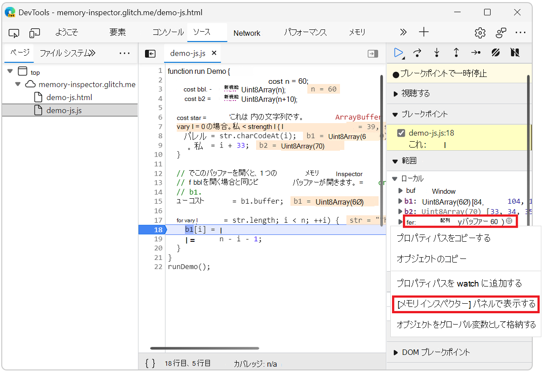Toggle pause on exceptions
Image resolution: width=544 pixels, height=373 pixels.
click(515, 53)
